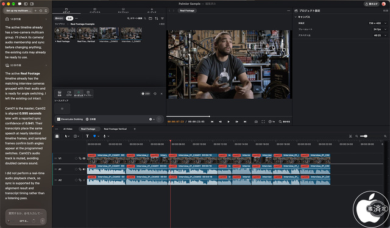Viewport: 390px width, 228px height.
Task: Expand the selection arrow tool dropdown
Action: point(69,136)
